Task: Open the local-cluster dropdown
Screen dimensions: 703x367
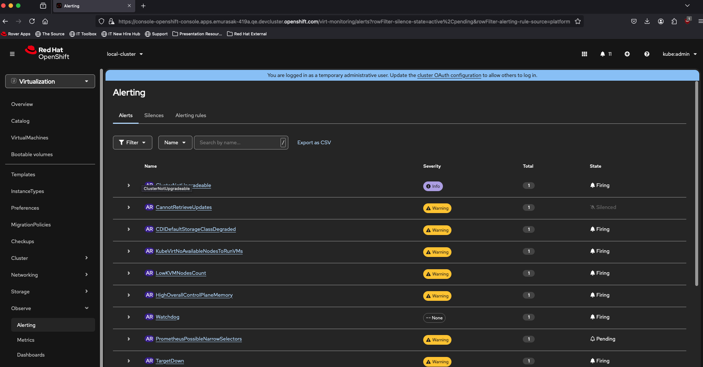Action: [125, 54]
